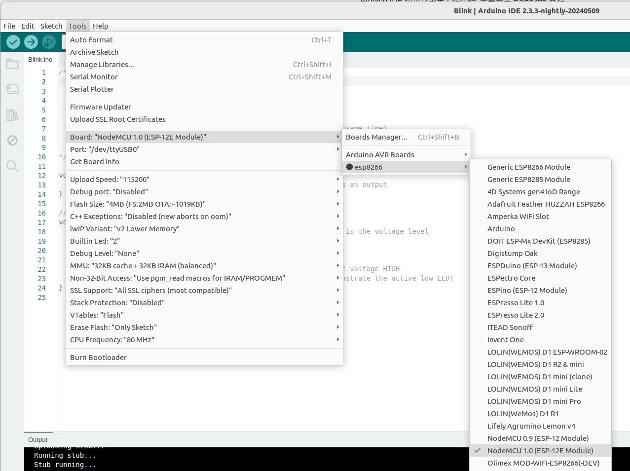Open the Search magnifier sidebar icon

coord(12,166)
